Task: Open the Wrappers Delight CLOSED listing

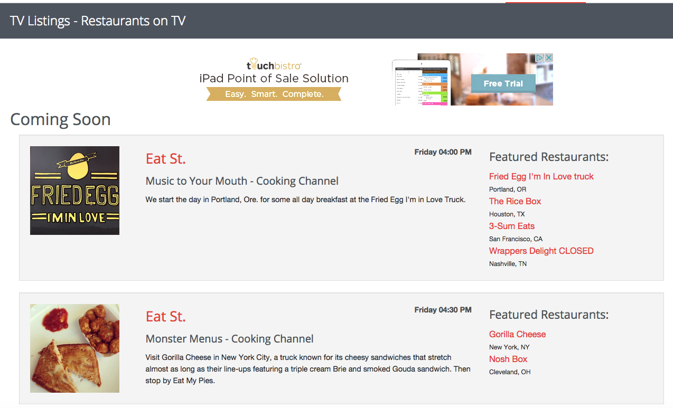Action: pyautogui.click(x=541, y=251)
